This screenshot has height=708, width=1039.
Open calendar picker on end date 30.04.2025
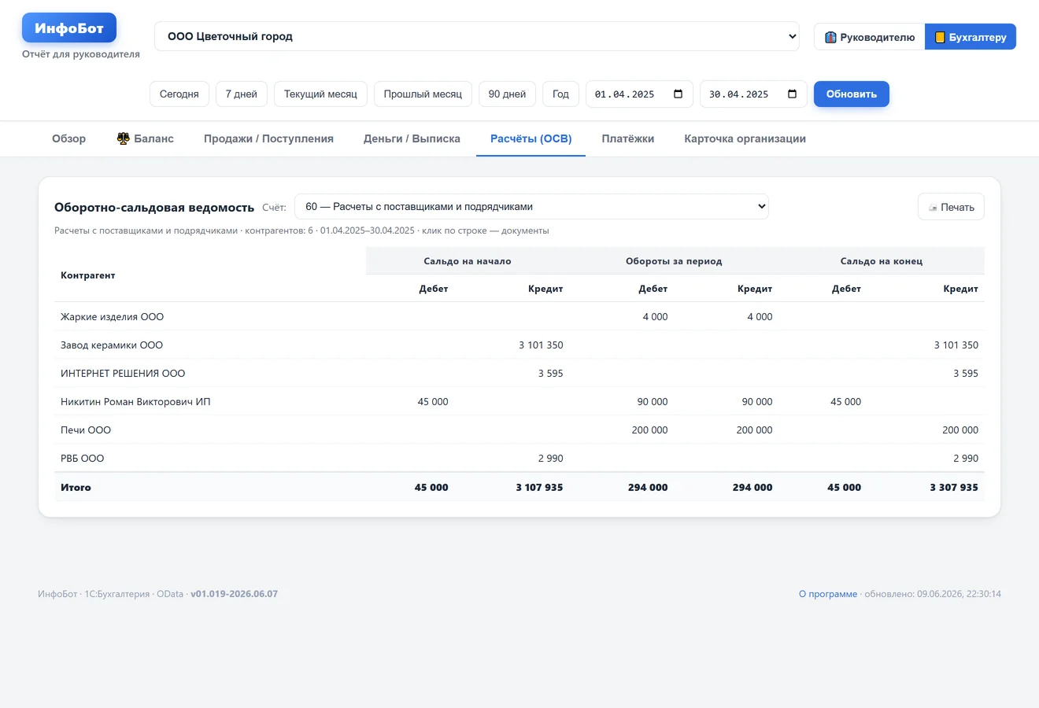(793, 94)
